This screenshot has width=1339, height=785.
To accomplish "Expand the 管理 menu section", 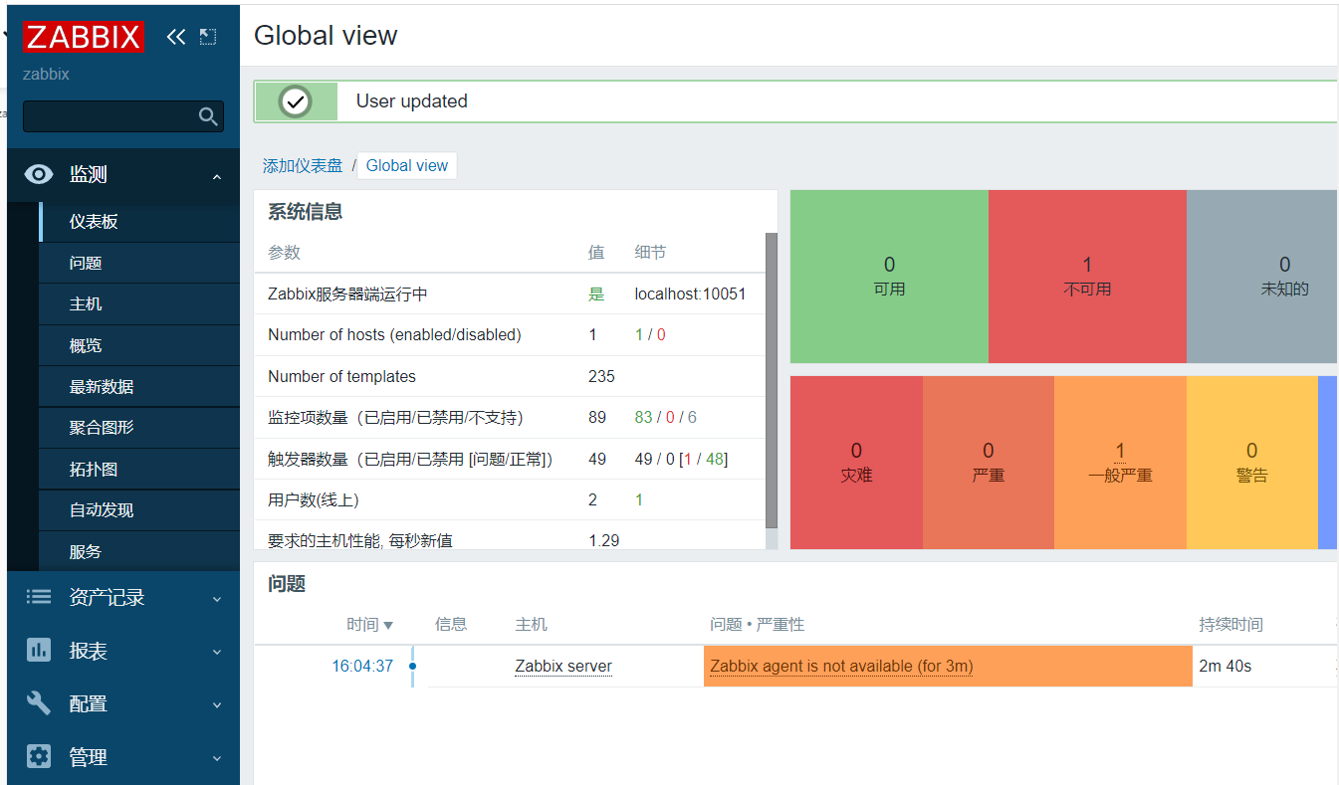I will pos(217,758).
